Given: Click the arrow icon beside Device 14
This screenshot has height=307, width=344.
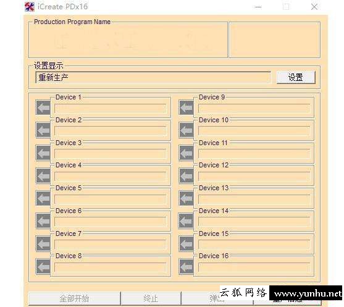Looking at the screenshot, I should (186, 221).
